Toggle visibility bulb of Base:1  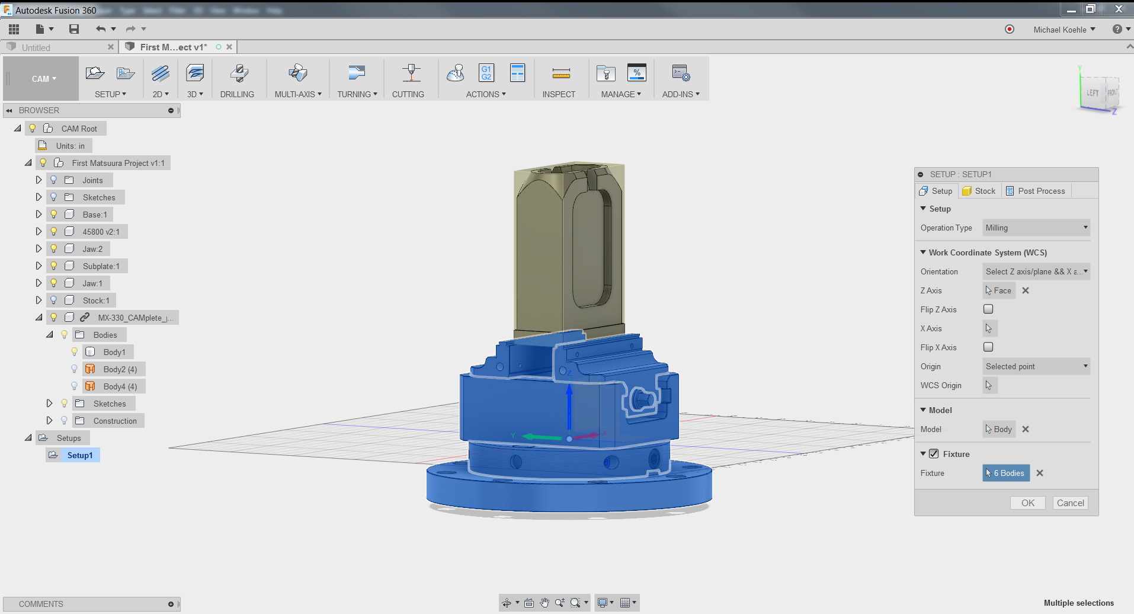(54, 214)
